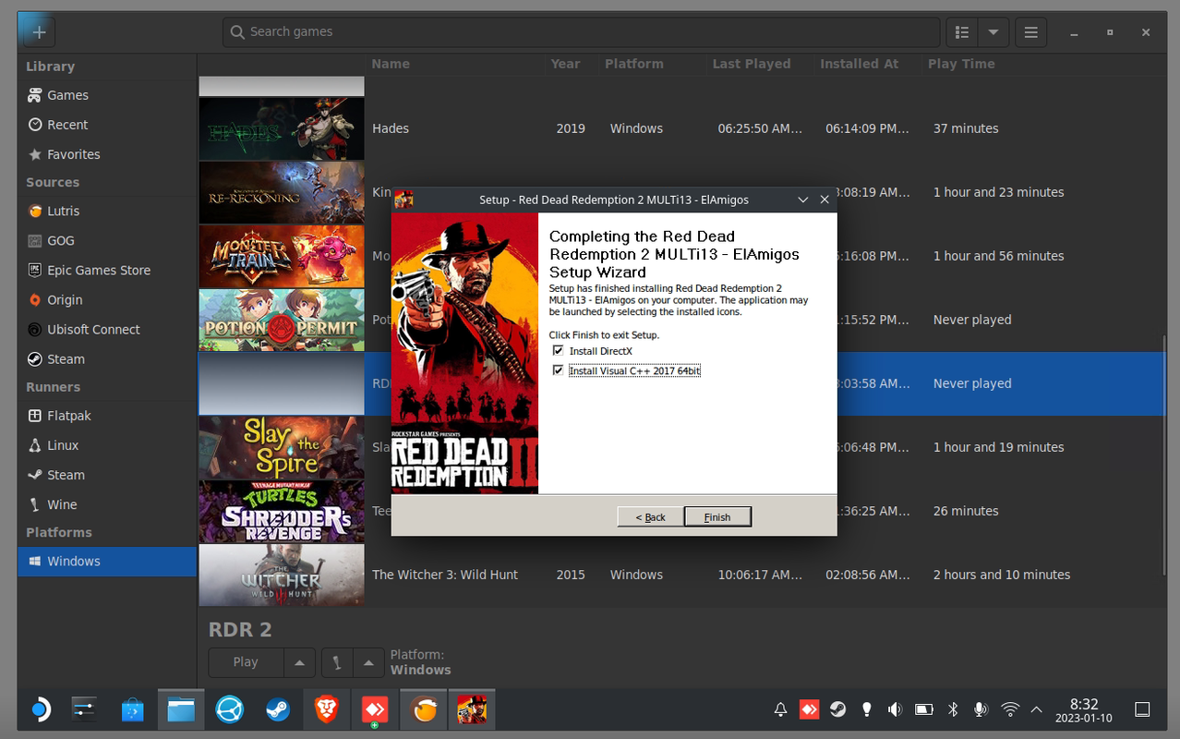The width and height of the screenshot is (1180, 739).
Task: Open the Games library section icon
Action: pyautogui.click(x=34, y=95)
